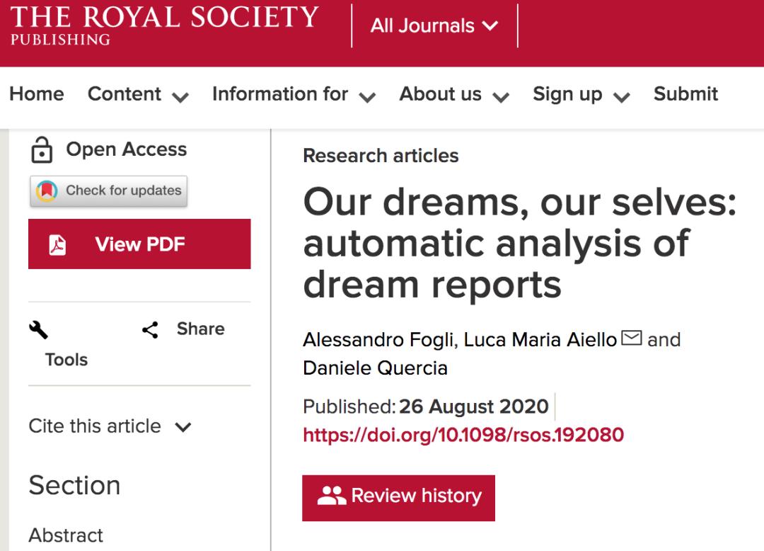Click the Open Access padlock icon
This screenshot has height=551, width=764.
42,149
